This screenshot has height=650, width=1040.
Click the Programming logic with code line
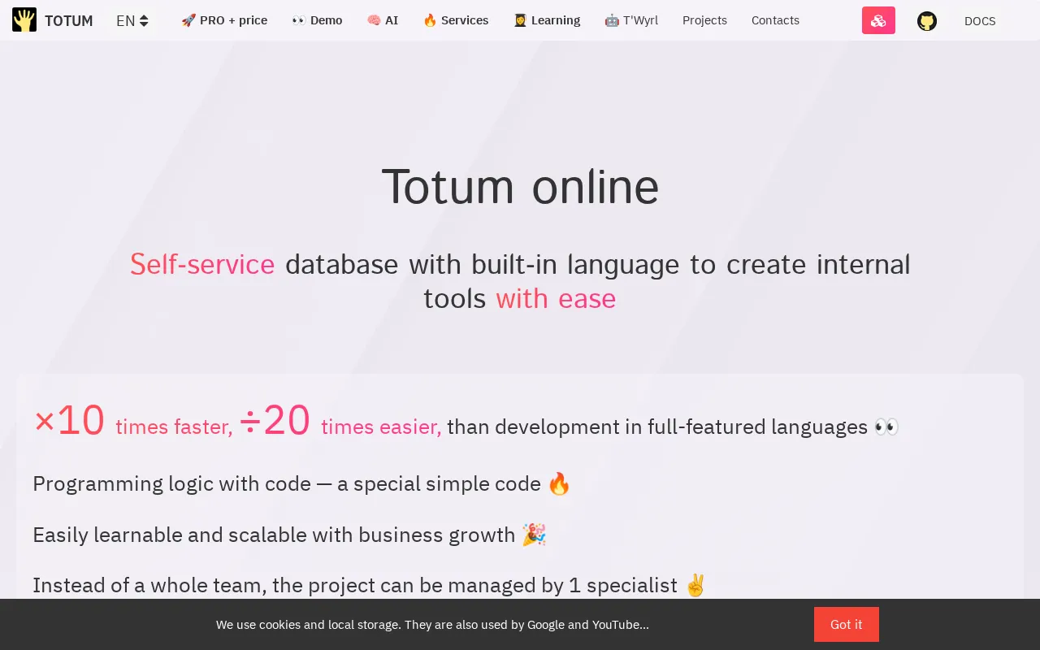coord(301,484)
